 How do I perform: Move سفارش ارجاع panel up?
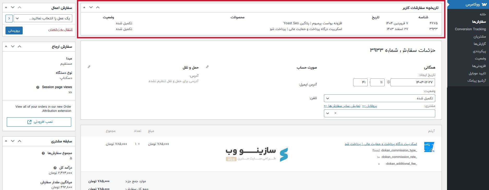[20, 46]
